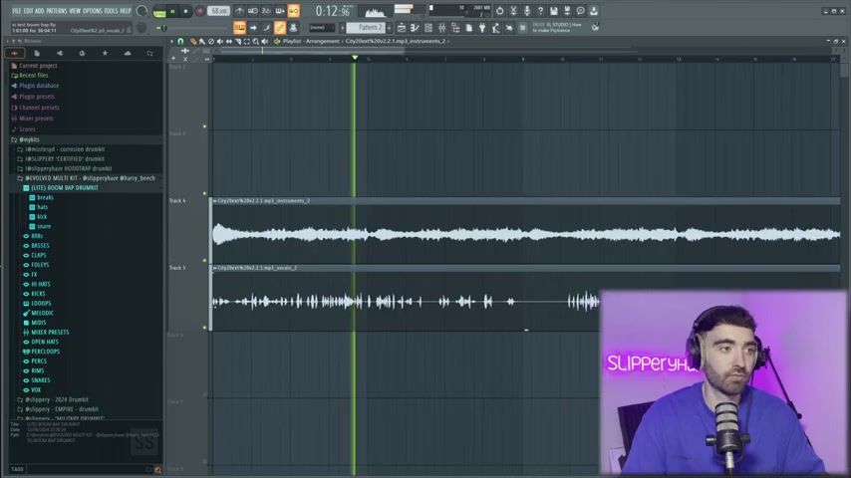Render audio with export icon
The image size is (851, 478).
point(567,11)
